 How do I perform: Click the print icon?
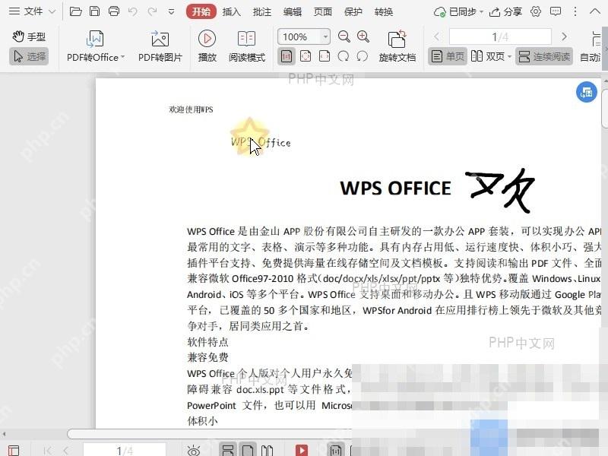113,11
